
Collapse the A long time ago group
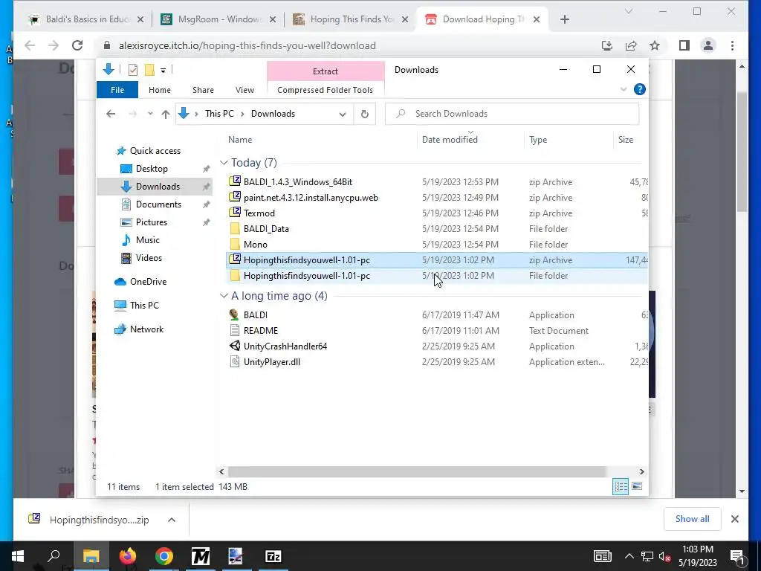click(224, 296)
